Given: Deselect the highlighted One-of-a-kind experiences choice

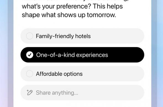Looking at the screenshot, I should pos(82,55).
